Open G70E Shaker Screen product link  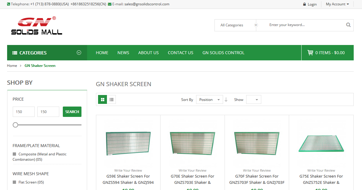tap(193, 179)
